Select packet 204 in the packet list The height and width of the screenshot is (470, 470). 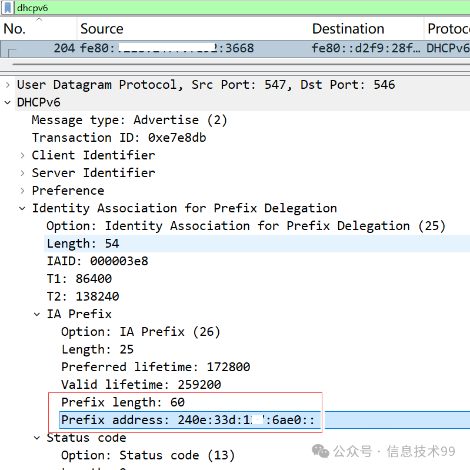click(235, 48)
